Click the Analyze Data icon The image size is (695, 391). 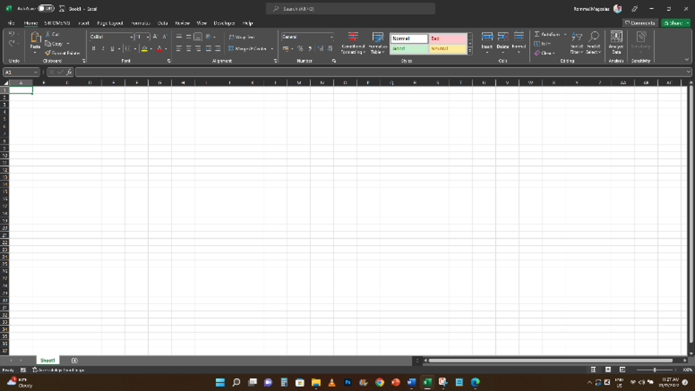[x=616, y=37]
